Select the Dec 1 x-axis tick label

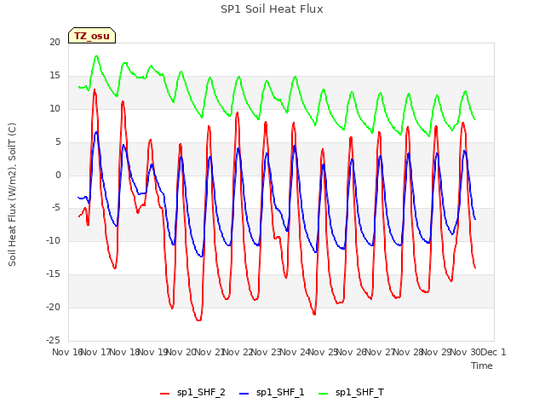(493, 352)
